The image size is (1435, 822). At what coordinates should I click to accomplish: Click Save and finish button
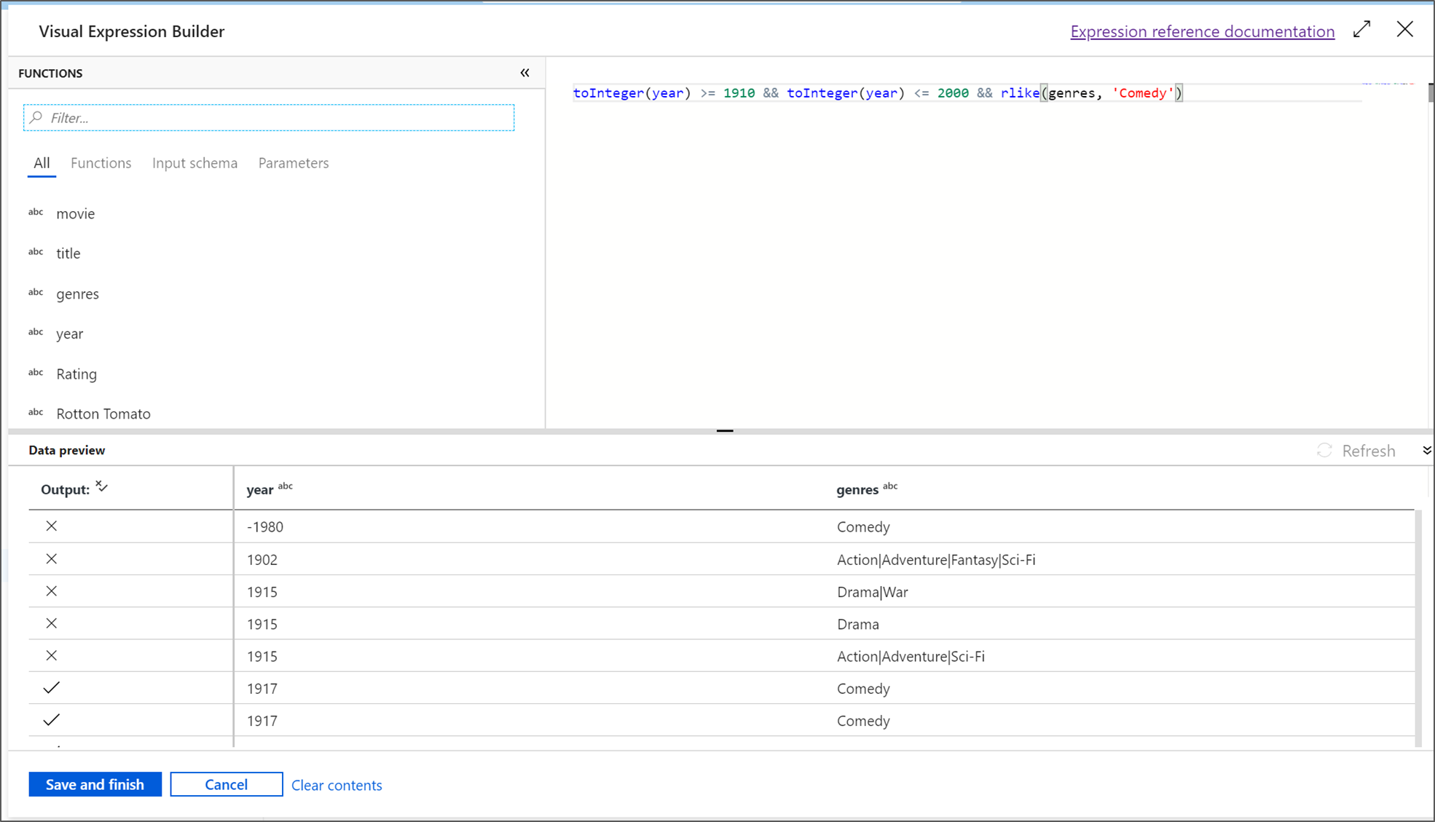(x=95, y=785)
